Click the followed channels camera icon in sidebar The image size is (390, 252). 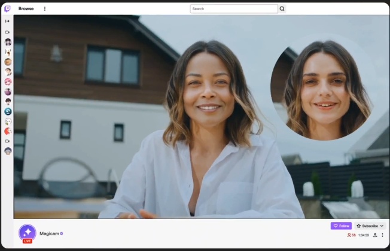pyautogui.click(x=8, y=32)
